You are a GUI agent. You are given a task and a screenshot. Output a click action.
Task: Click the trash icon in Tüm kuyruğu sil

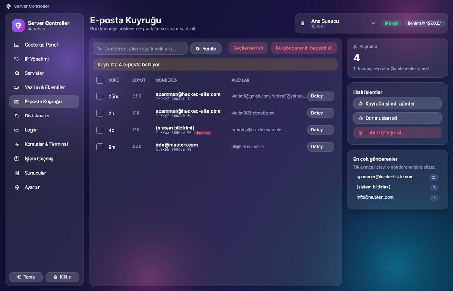tap(361, 133)
